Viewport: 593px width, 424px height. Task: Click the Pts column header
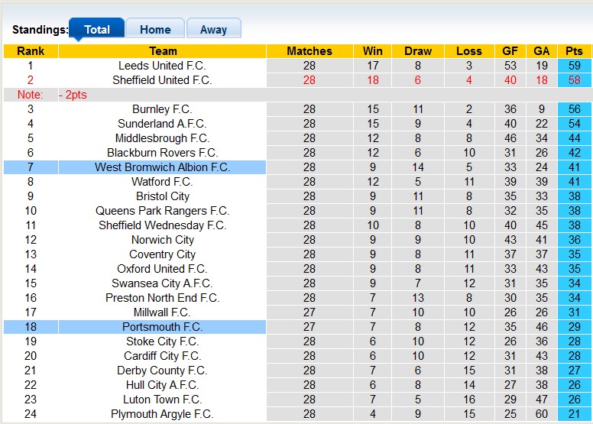pos(574,51)
